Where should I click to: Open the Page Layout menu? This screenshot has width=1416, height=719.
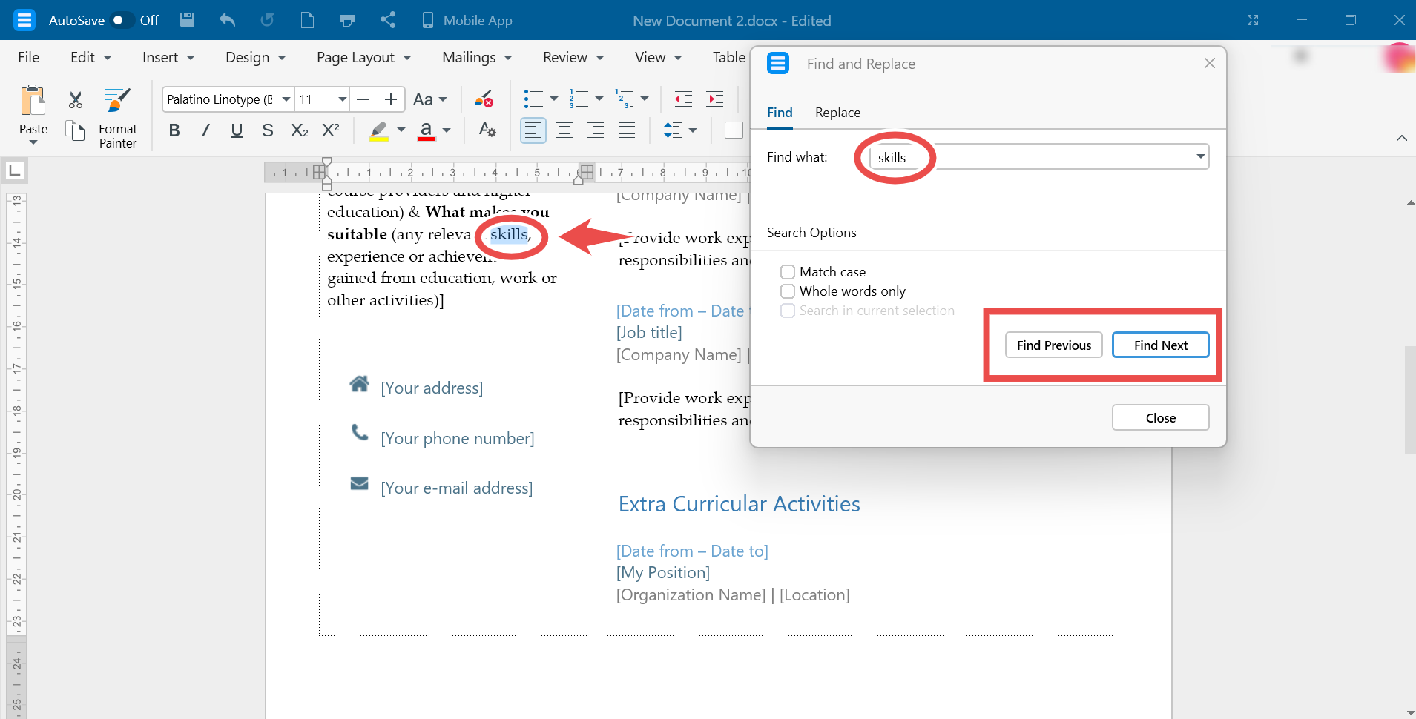[x=363, y=57]
